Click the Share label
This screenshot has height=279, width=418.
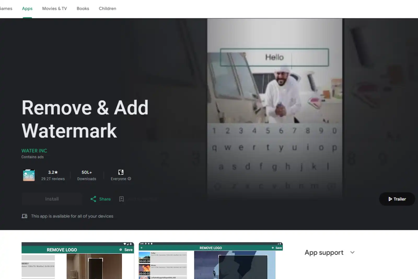[105, 199]
